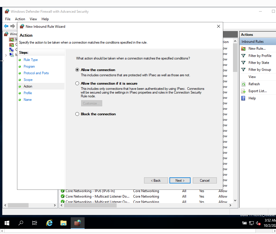This screenshot has width=276, height=234.
Task: Click the muted speaker tray icon
Action: pyautogui.click(x=258, y=223)
